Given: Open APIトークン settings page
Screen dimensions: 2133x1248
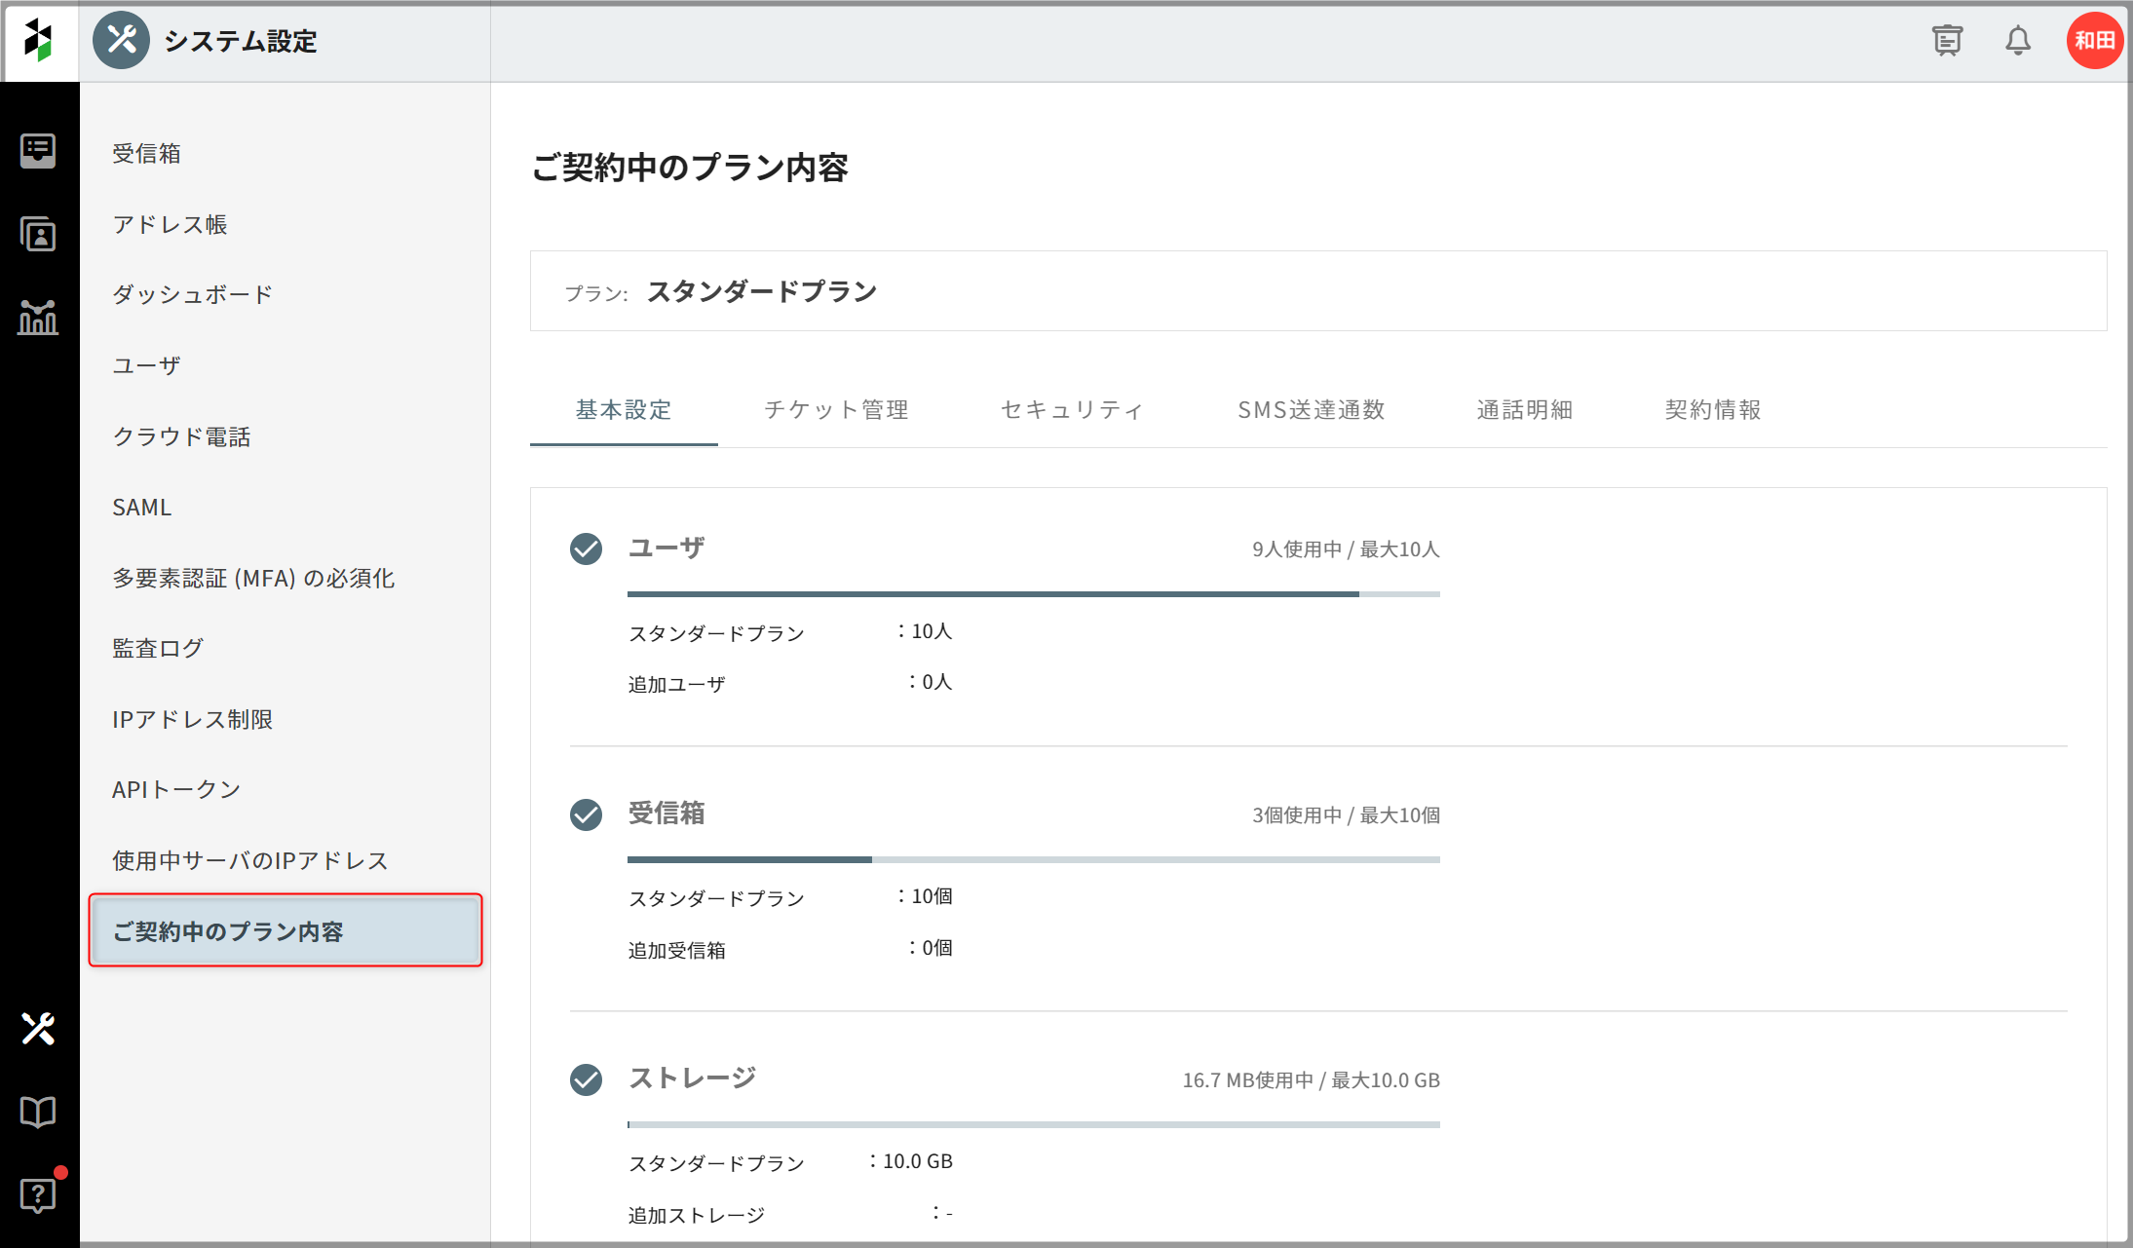Looking at the screenshot, I should point(176,790).
